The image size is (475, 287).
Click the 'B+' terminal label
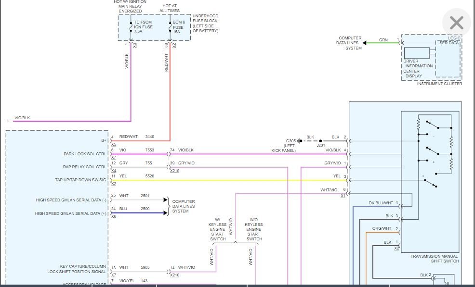(104, 141)
